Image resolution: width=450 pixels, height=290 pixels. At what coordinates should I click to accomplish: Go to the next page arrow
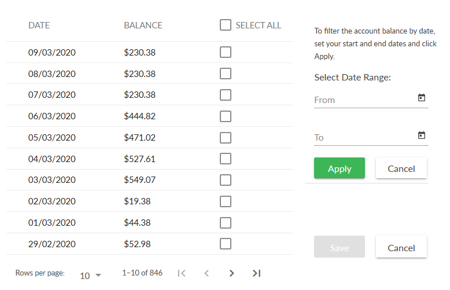tap(231, 273)
